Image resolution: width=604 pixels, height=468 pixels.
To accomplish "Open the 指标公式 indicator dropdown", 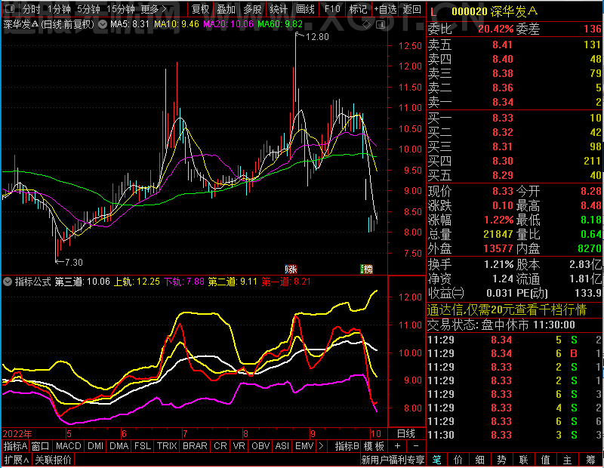I will pyautogui.click(x=8, y=282).
